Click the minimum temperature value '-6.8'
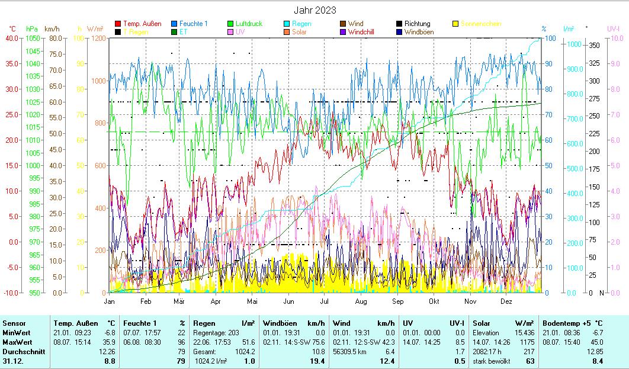This screenshot has height=369, width=629. pos(110,333)
